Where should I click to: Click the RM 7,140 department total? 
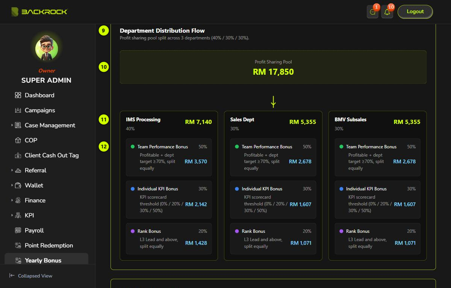[x=198, y=122]
